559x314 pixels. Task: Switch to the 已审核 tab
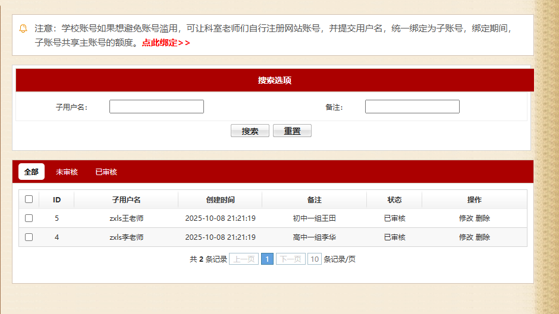[x=106, y=172]
